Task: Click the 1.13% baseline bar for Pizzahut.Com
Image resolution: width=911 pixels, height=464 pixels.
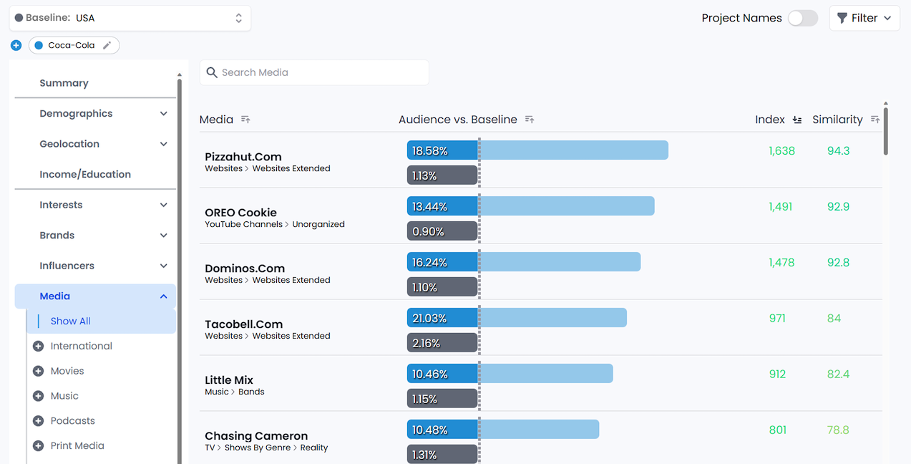Action: coord(442,175)
